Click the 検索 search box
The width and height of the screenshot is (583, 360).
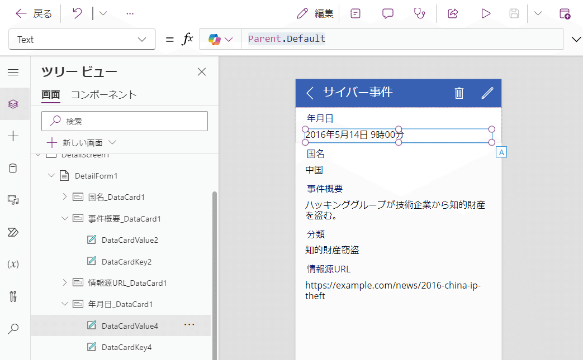tap(125, 121)
